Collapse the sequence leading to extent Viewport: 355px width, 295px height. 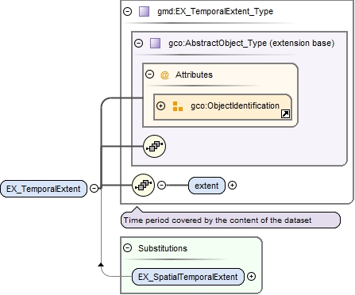point(161,185)
